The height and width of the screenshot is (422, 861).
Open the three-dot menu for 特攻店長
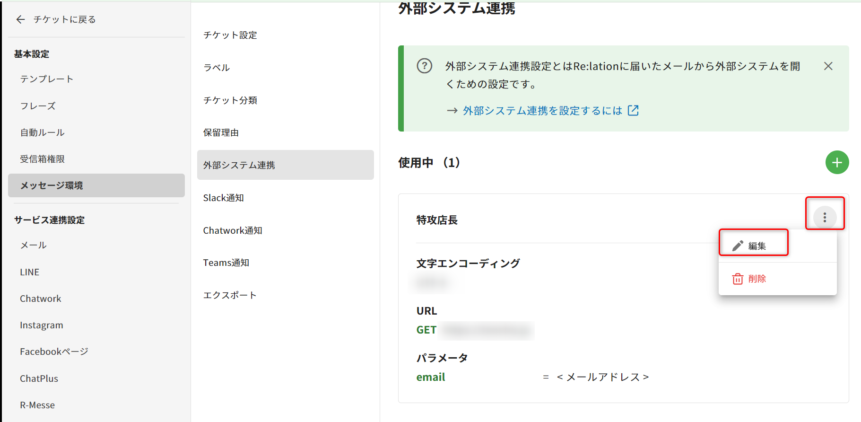click(x=825, y=217)
